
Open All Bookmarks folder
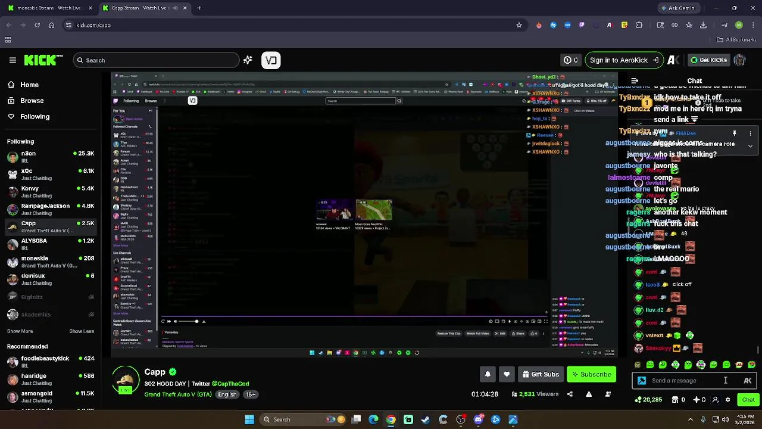[x=736, y=40]
